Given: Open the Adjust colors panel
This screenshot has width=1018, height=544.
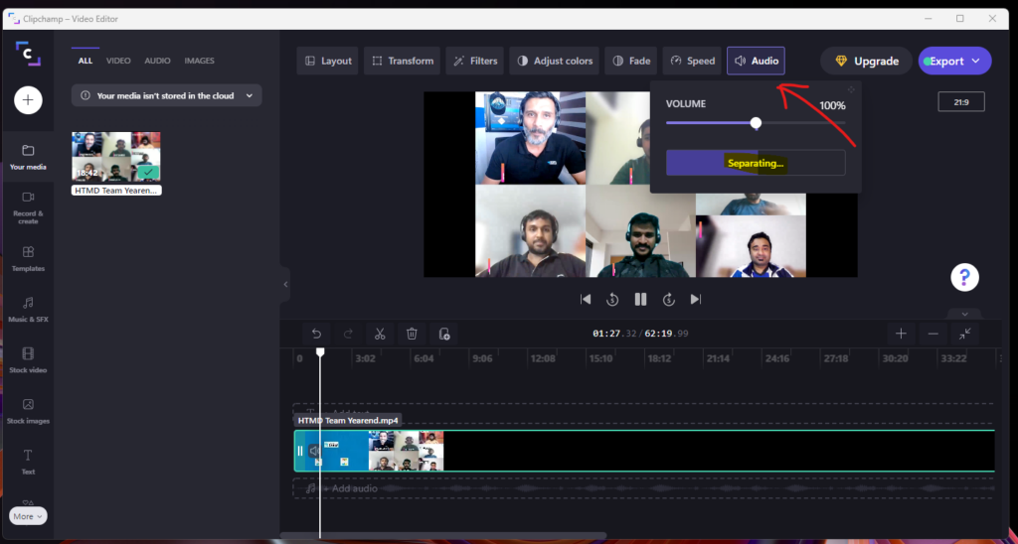Looking at the screenshot, I should pos(553,61).
